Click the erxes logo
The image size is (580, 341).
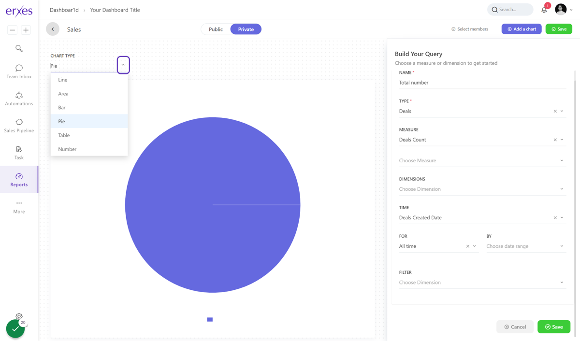19,11
